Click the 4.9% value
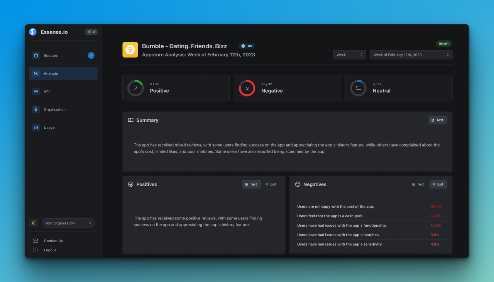The height and width of the screenshot is (282, 494). (435, 244)
